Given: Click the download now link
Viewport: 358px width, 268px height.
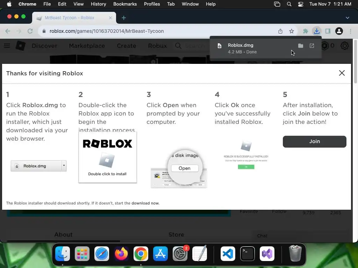Looking at the screenshot, I should (145, 203).
